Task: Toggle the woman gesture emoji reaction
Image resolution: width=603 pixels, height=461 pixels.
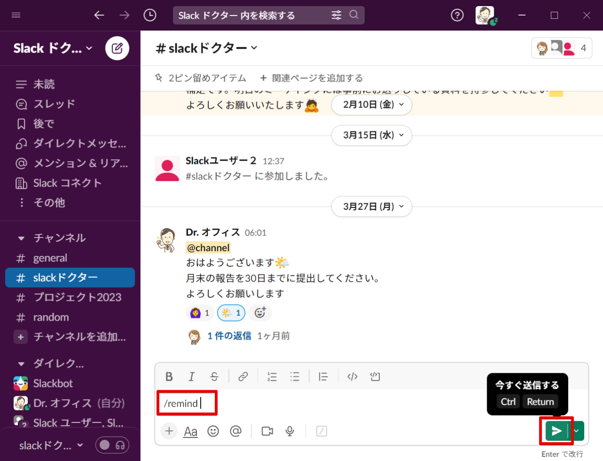Action: pos(200,313)
